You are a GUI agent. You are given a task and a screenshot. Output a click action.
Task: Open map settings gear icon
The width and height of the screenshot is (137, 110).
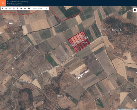[x=135, y=10]
